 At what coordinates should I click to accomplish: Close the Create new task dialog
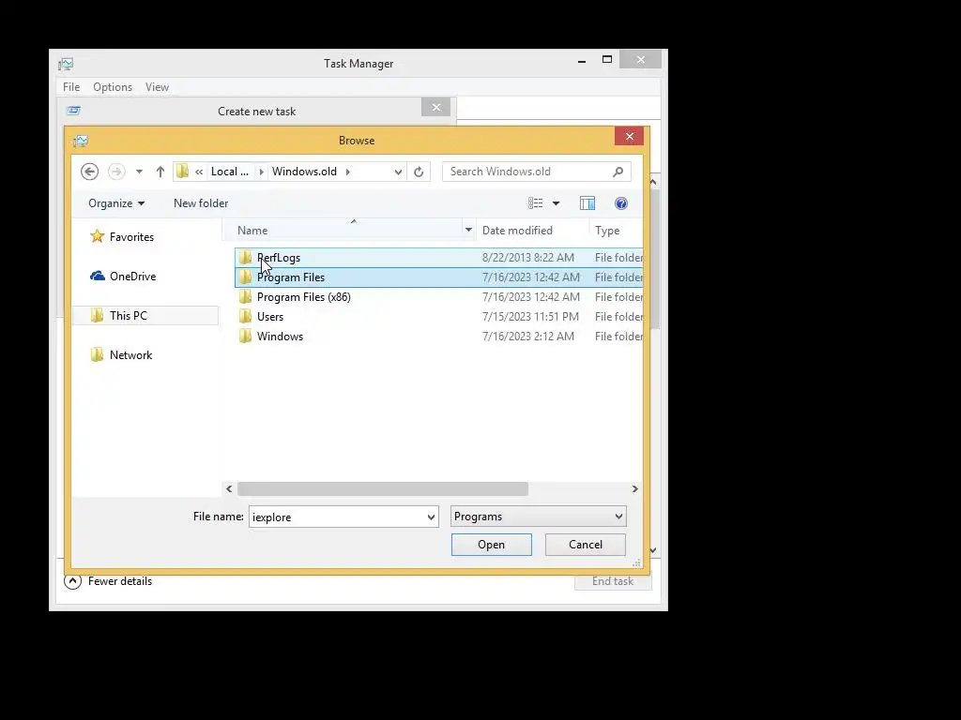[435, 107]
